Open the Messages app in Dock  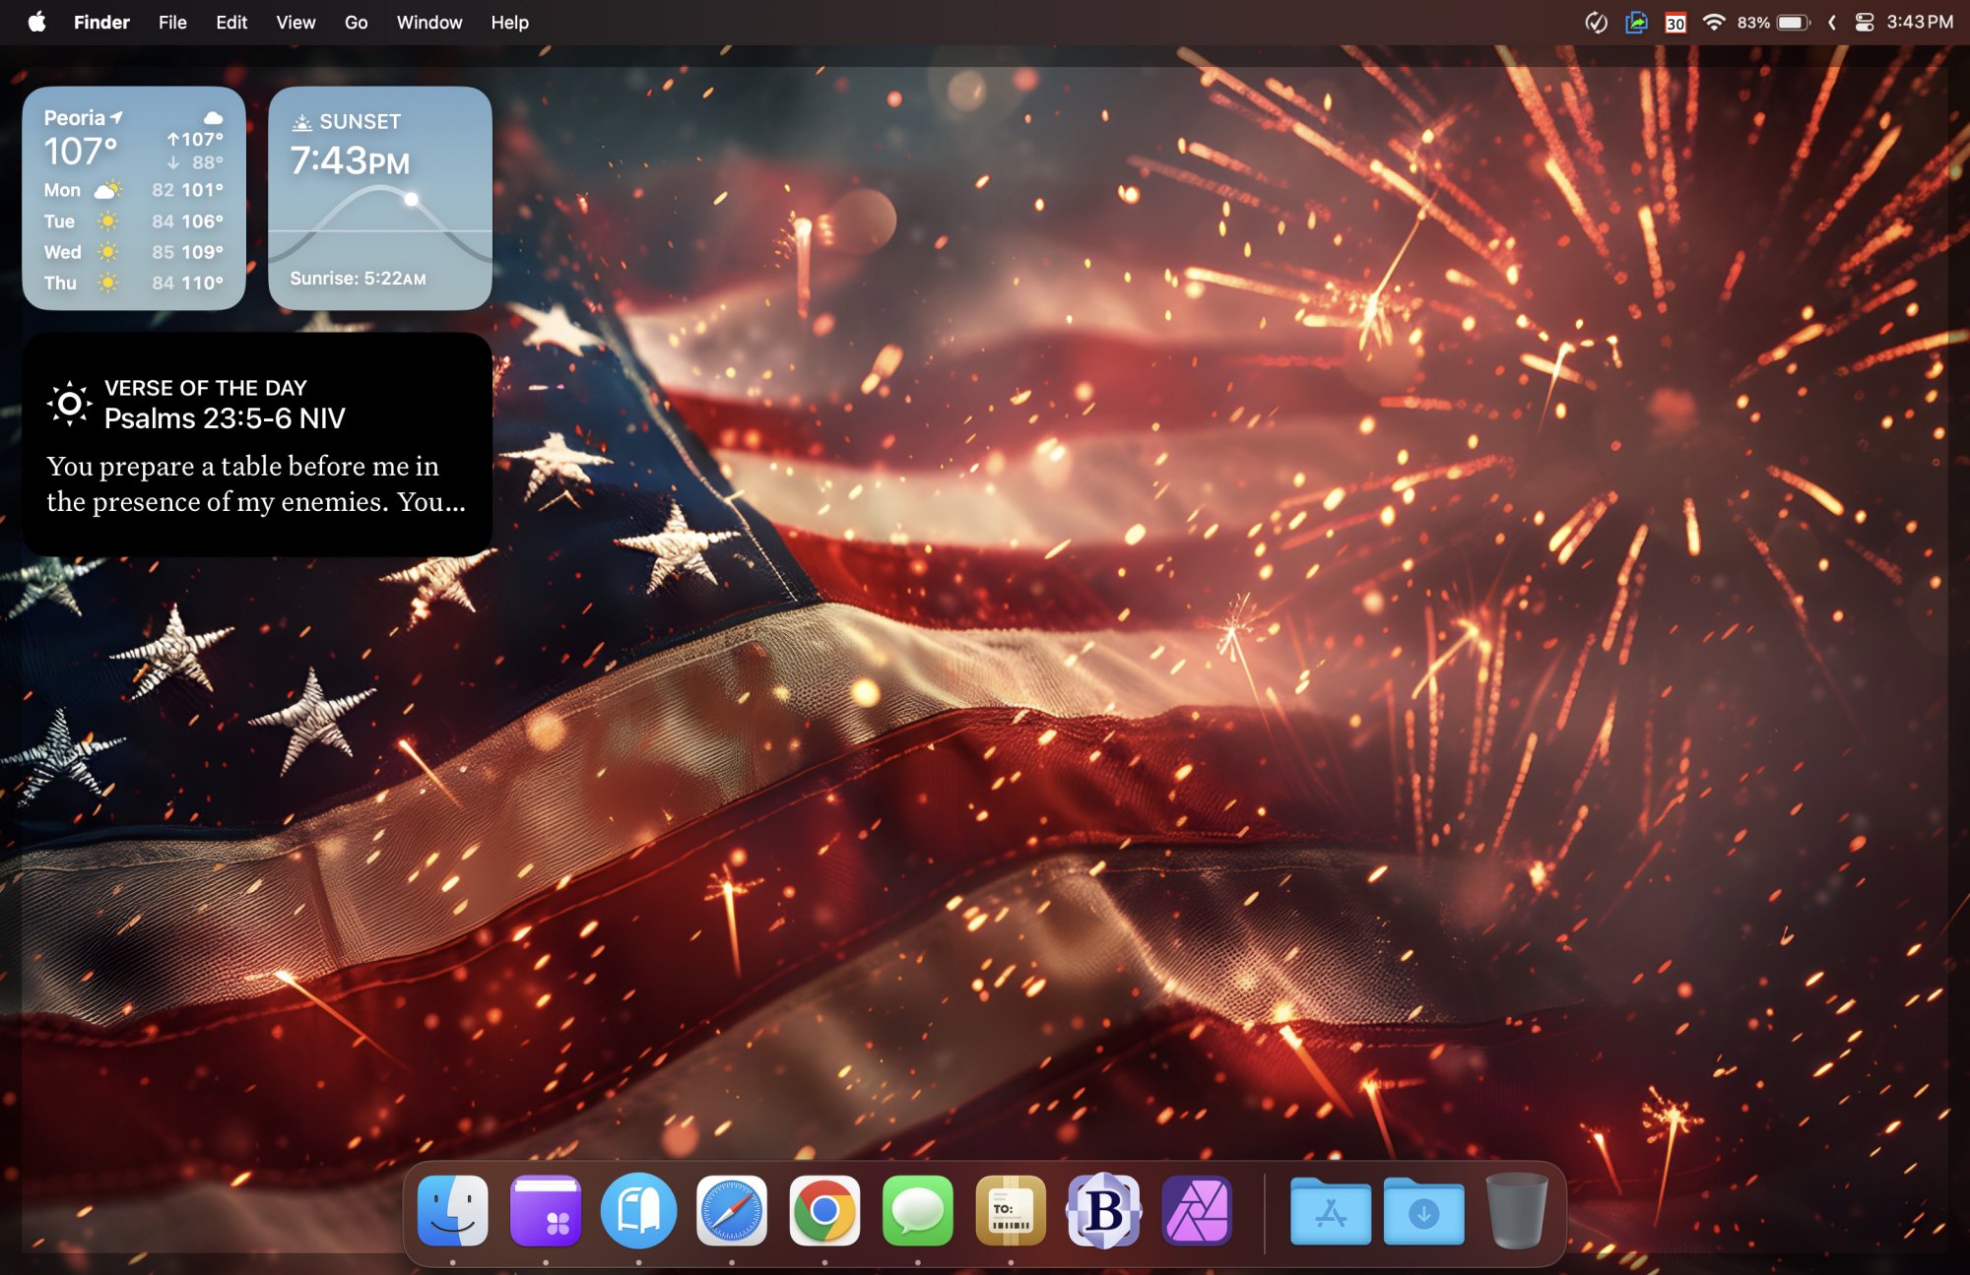pos(917,1211)
